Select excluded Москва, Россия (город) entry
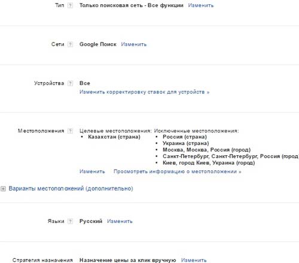Image resolution: width=299 pixels, height=263 pixels. pos(206,150)
